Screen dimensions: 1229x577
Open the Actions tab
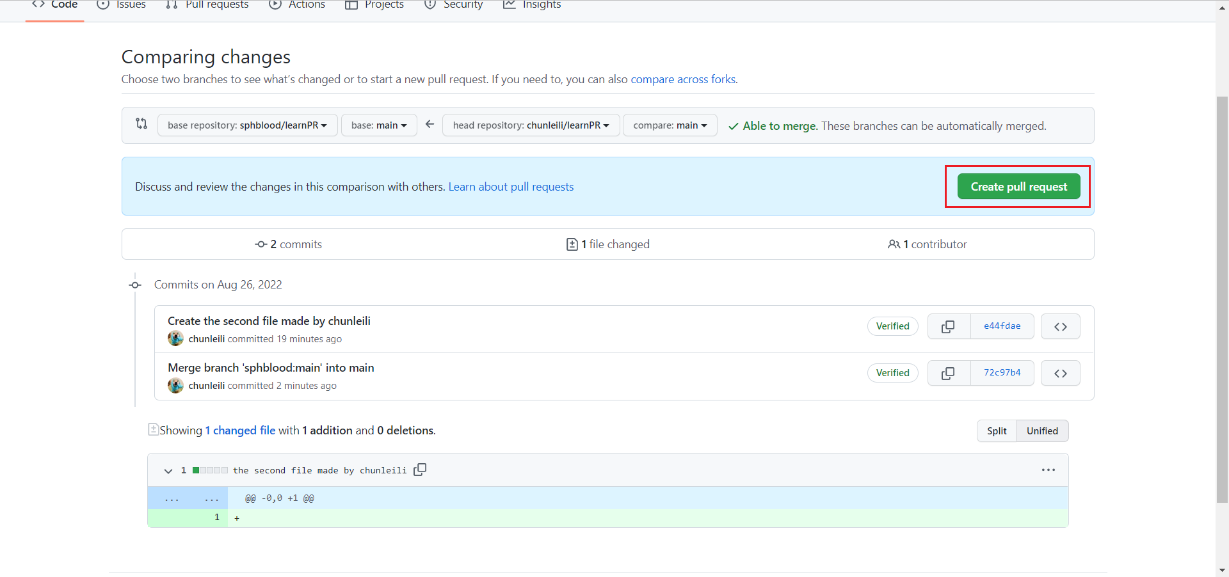click(297, 6)
